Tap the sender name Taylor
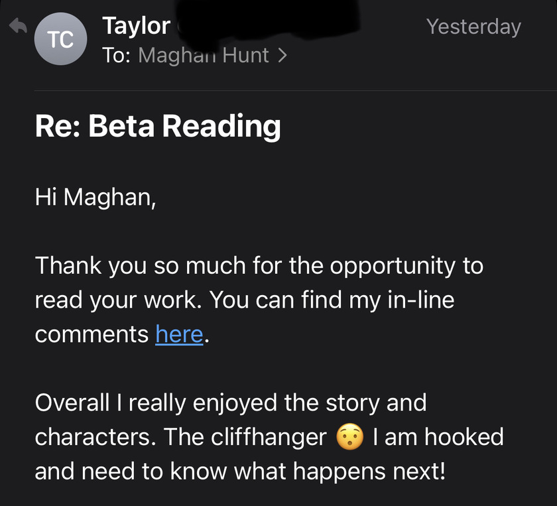The width and height of the screenshot is (557, 506). [x=137, y=27]
